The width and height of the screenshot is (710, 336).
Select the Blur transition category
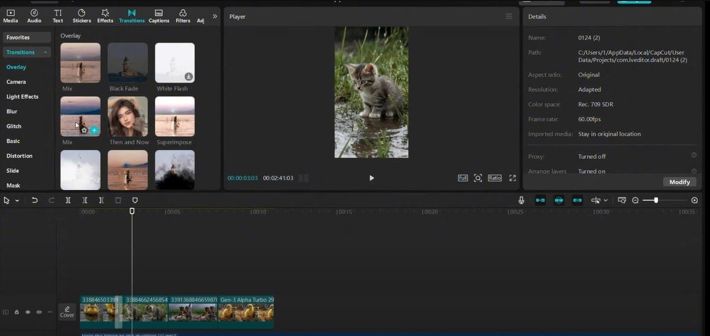coord(12,112)
